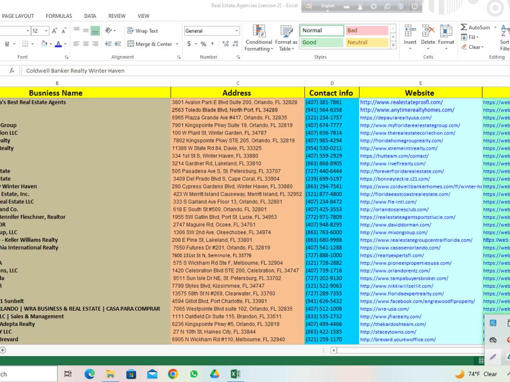The image size is (510, 382).
Task: Apply the fill color bucket
Action: click(x=44, y=43)
